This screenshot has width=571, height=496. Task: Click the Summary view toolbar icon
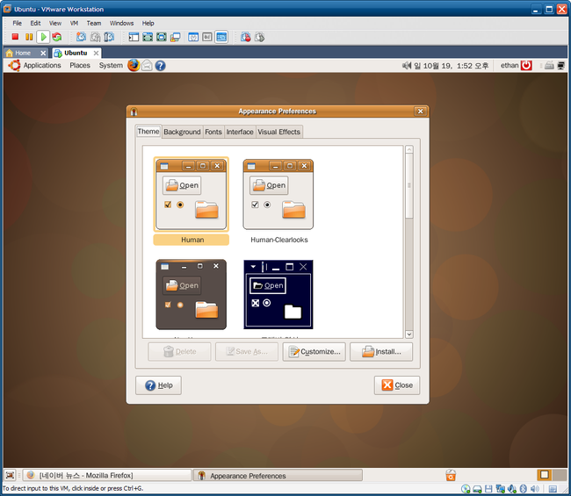[x=193, y=37]
